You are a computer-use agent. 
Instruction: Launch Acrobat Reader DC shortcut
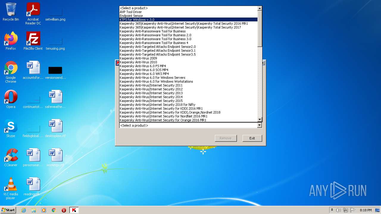(33, 14)
